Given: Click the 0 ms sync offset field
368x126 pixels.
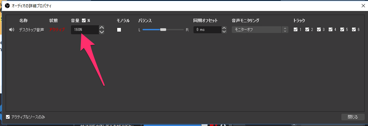Looking at the screenshot, I should click(x=207, y=30).
